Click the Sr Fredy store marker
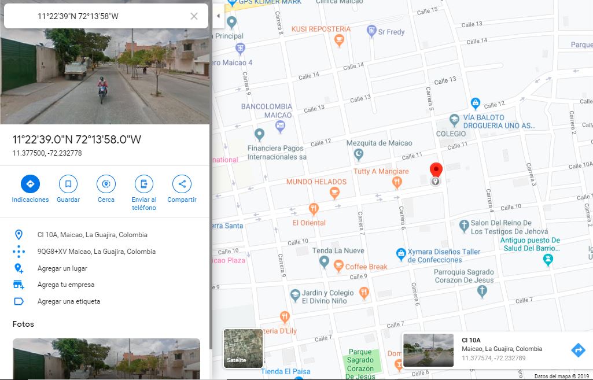This screenshot has width=593, height=380. (371, 31)
